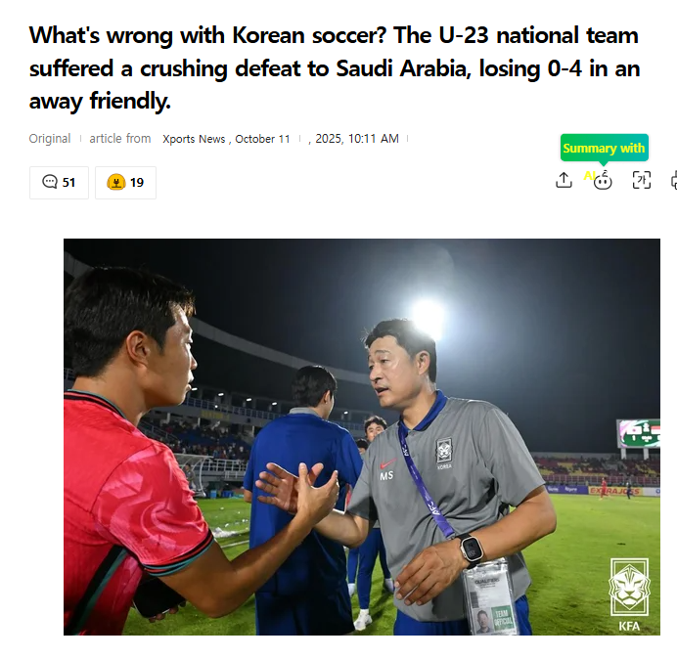Image resolution: width=677 pixels, height=659 pixels.
Task: Click the partially visible print icon
Action: [x=674, y=181]
